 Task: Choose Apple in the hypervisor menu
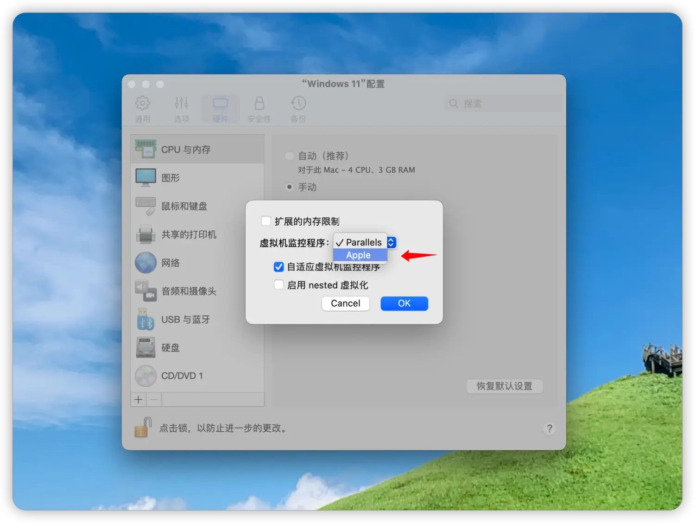tap(360, 255)
